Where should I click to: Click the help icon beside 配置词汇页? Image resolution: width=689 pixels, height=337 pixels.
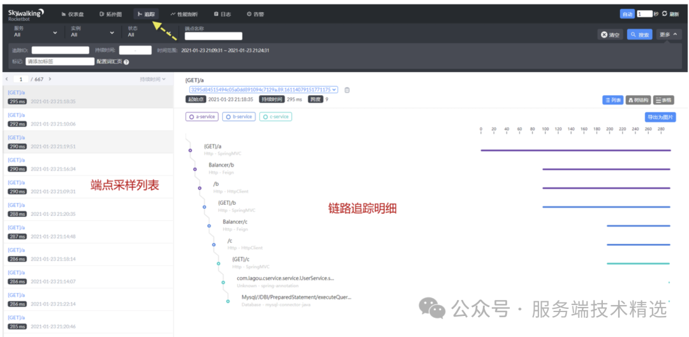click(126, 62)
